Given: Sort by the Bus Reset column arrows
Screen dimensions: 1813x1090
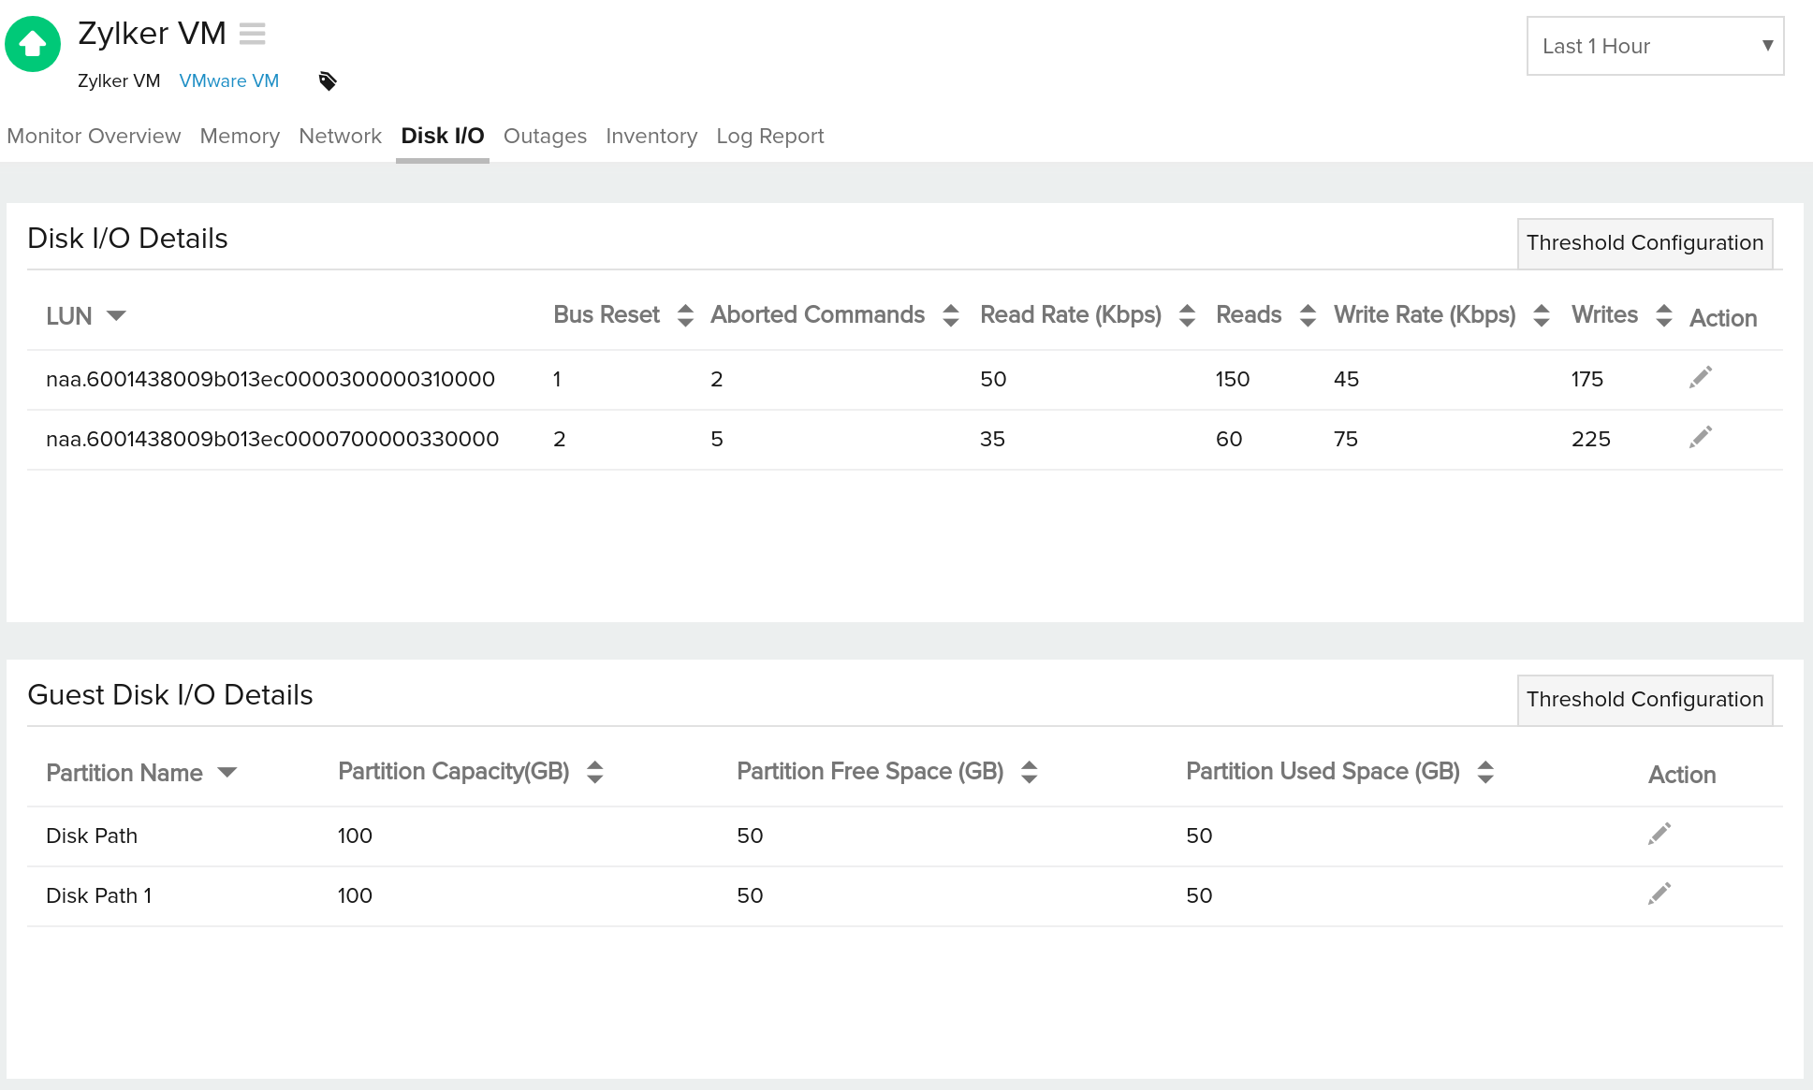Looking at the screenshot, I should (x=685, y=315).
